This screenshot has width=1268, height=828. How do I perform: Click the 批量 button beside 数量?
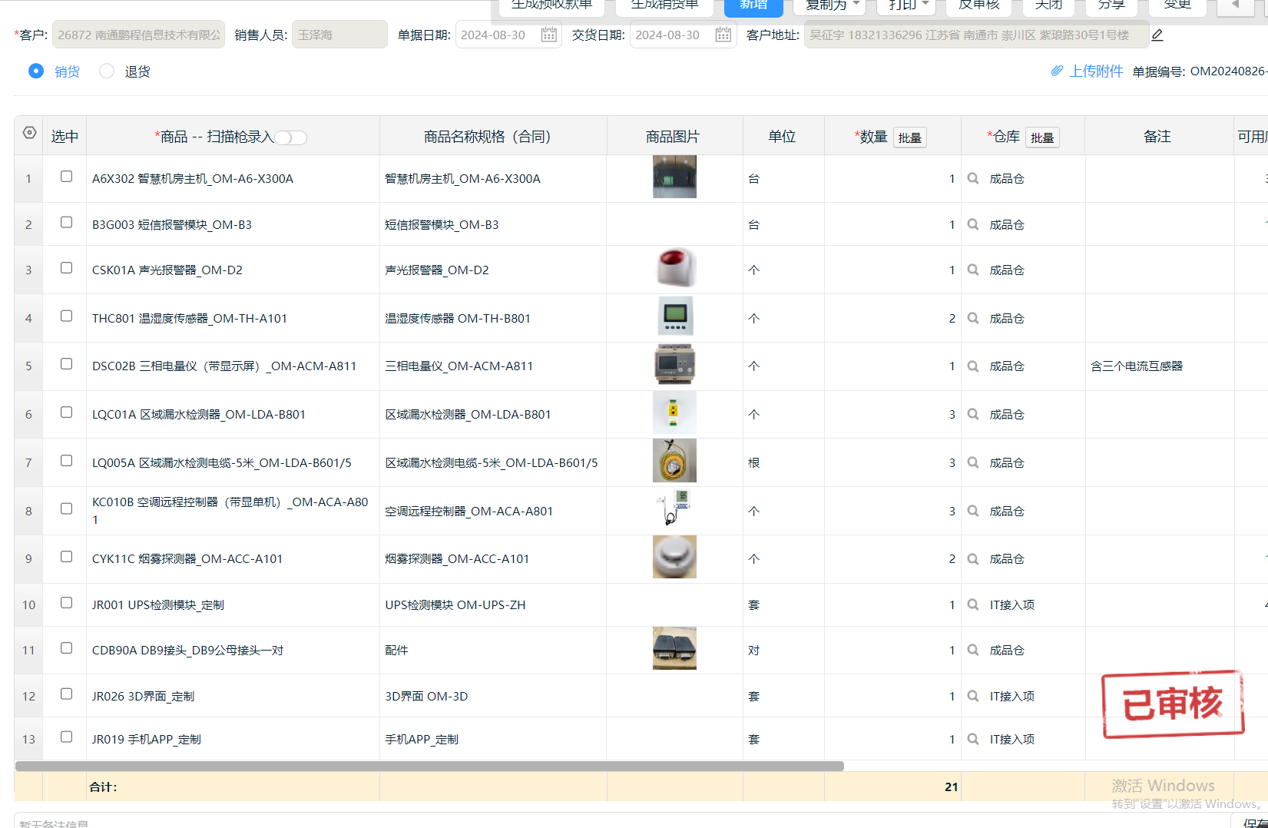910,137
